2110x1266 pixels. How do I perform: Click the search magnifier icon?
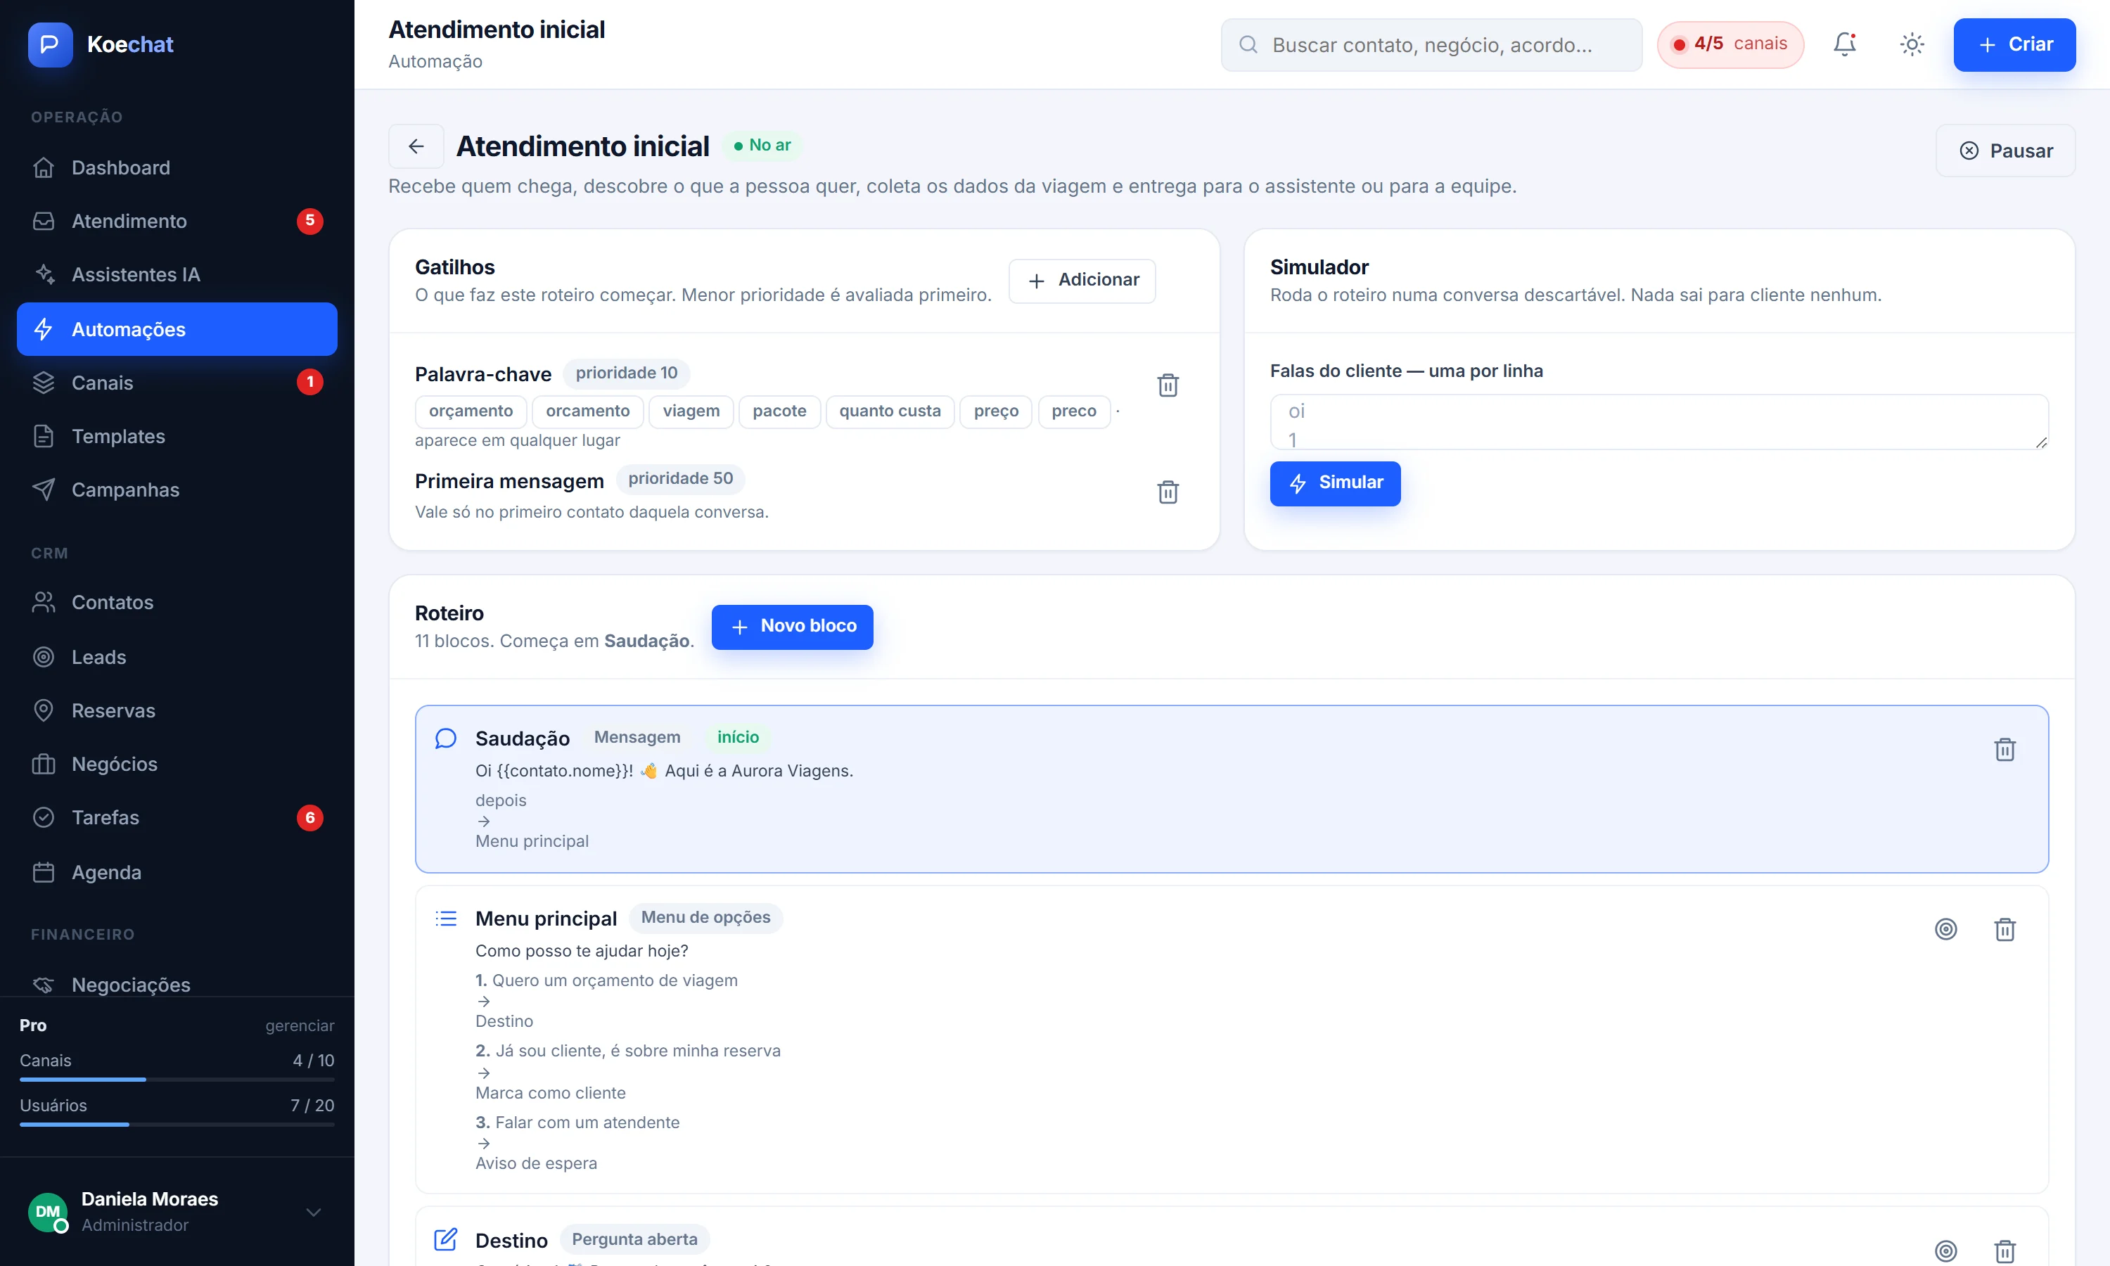click(1248, 44)
